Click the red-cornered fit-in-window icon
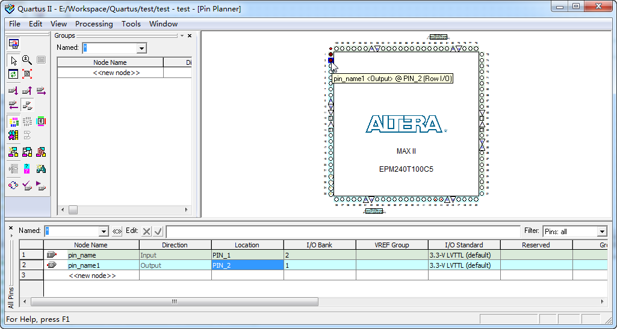The height and width of the screenshot is (329, 617). pyautogui.click(x=27, y=74)
